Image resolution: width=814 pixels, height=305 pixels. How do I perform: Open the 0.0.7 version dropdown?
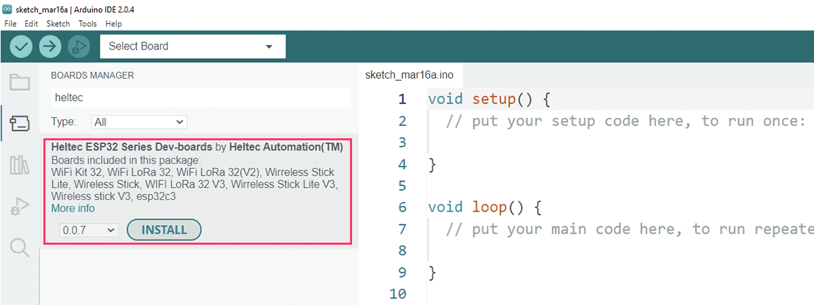pos(89,230)
